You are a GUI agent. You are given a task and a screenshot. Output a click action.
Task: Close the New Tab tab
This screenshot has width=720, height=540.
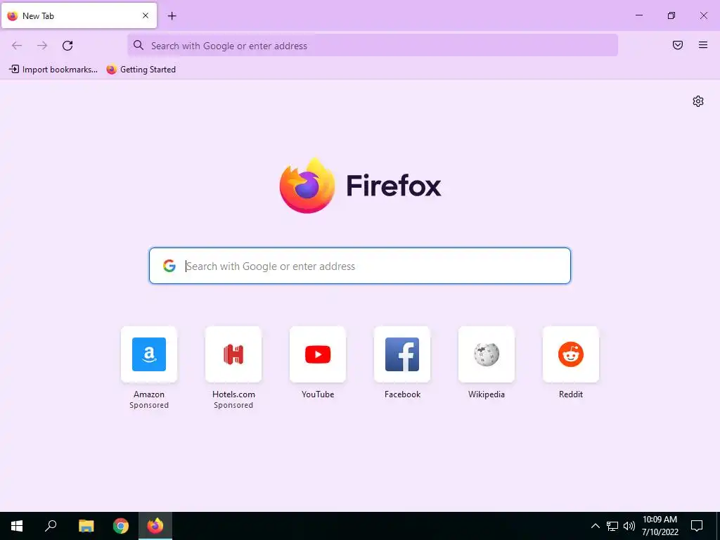click(x=146, y=15)
